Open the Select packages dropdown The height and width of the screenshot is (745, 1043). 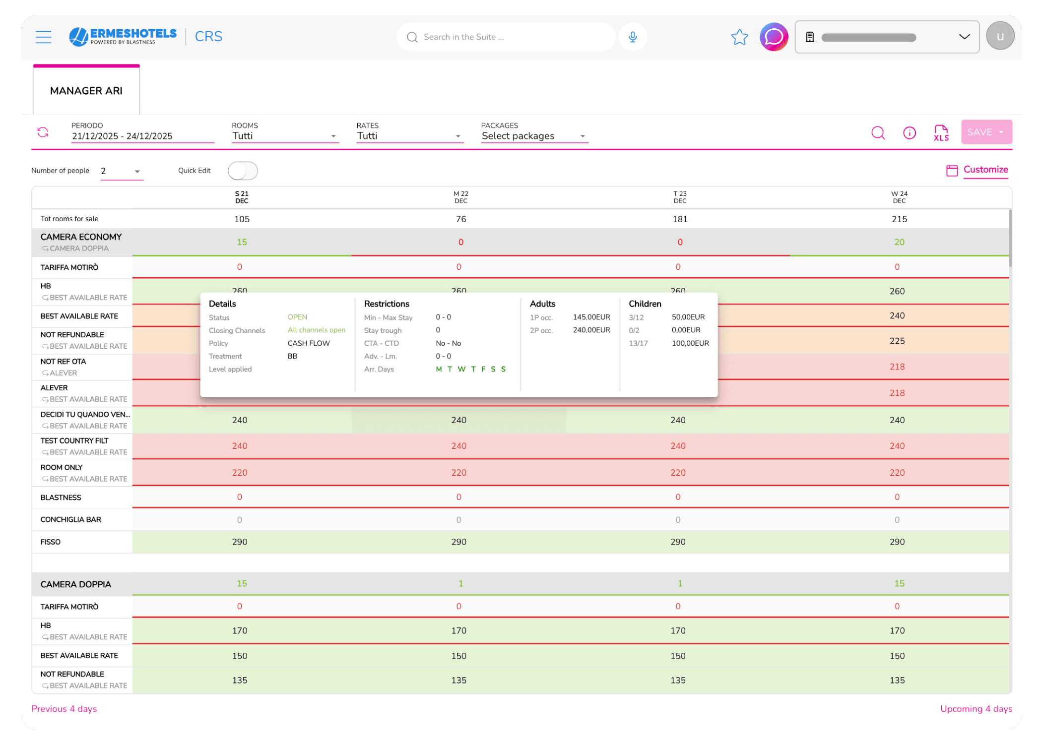(x=534, y=136)
